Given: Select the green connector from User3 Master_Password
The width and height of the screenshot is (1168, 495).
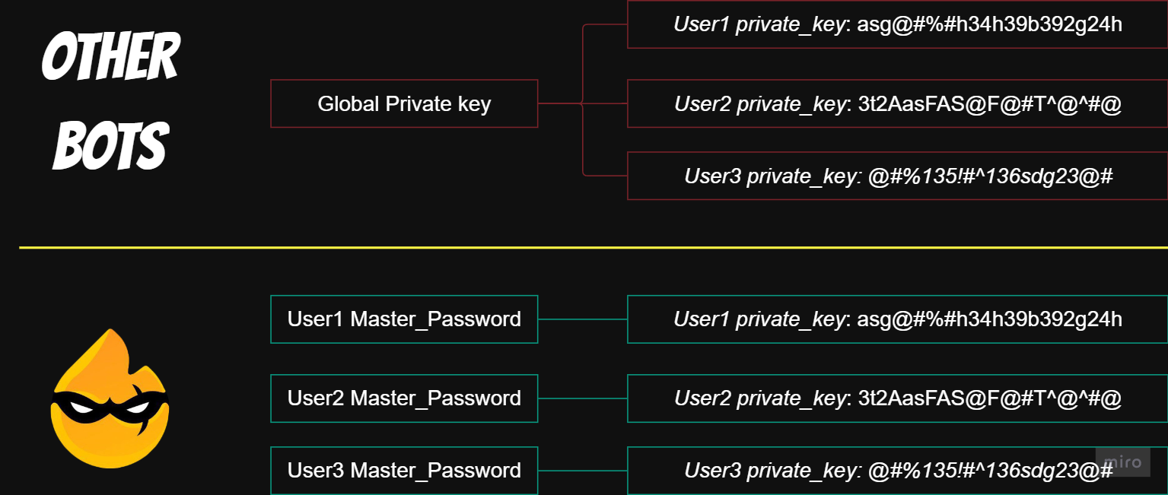Looking at the screenshot, I should point(582,471).
